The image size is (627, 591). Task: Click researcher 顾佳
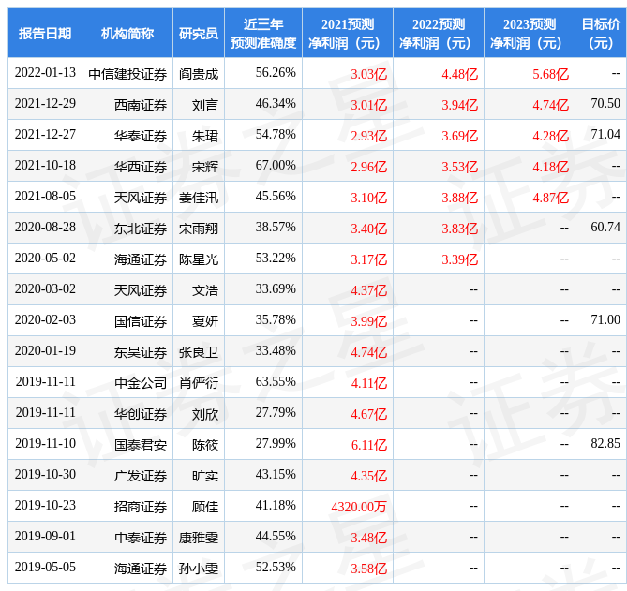tap(205, 507)
